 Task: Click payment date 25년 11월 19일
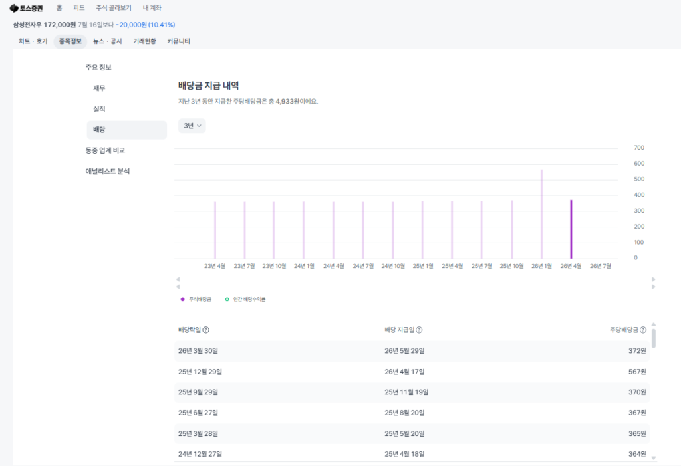406,392
